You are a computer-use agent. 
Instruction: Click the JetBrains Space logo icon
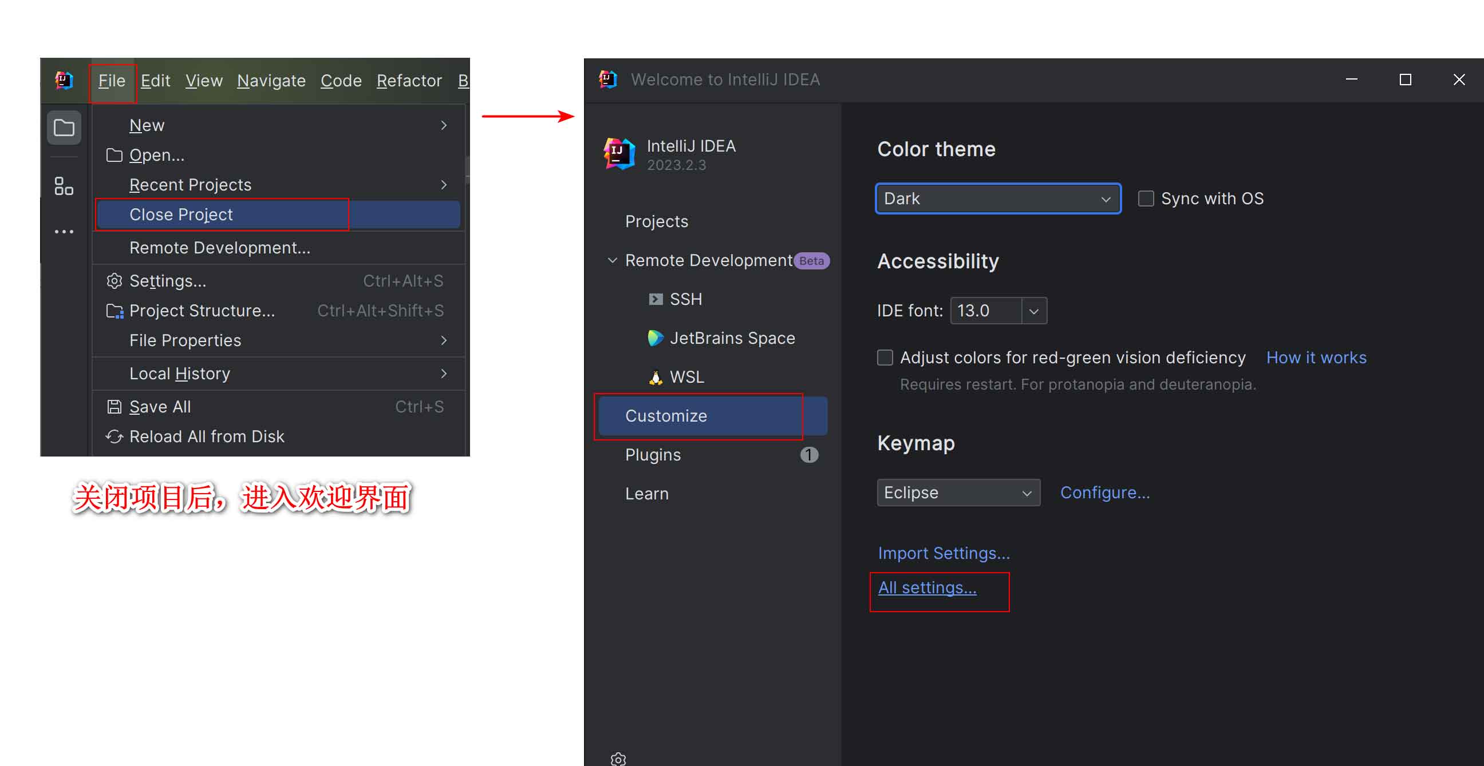pyautogui.click(x=656, y=338)
